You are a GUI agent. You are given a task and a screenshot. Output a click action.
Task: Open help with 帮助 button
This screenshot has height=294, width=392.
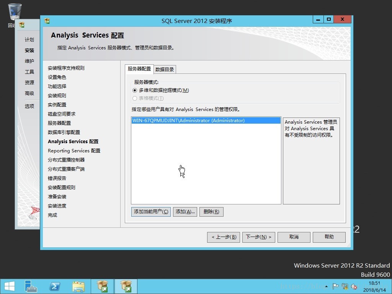click(329, 237)
